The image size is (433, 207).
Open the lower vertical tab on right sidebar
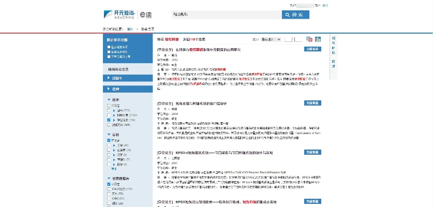click(x=333, y=63)
